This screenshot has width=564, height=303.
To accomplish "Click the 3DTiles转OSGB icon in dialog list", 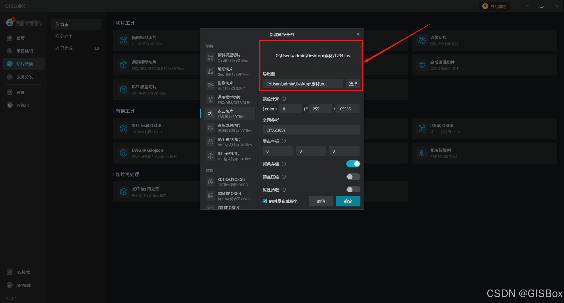I will [211, 182].
